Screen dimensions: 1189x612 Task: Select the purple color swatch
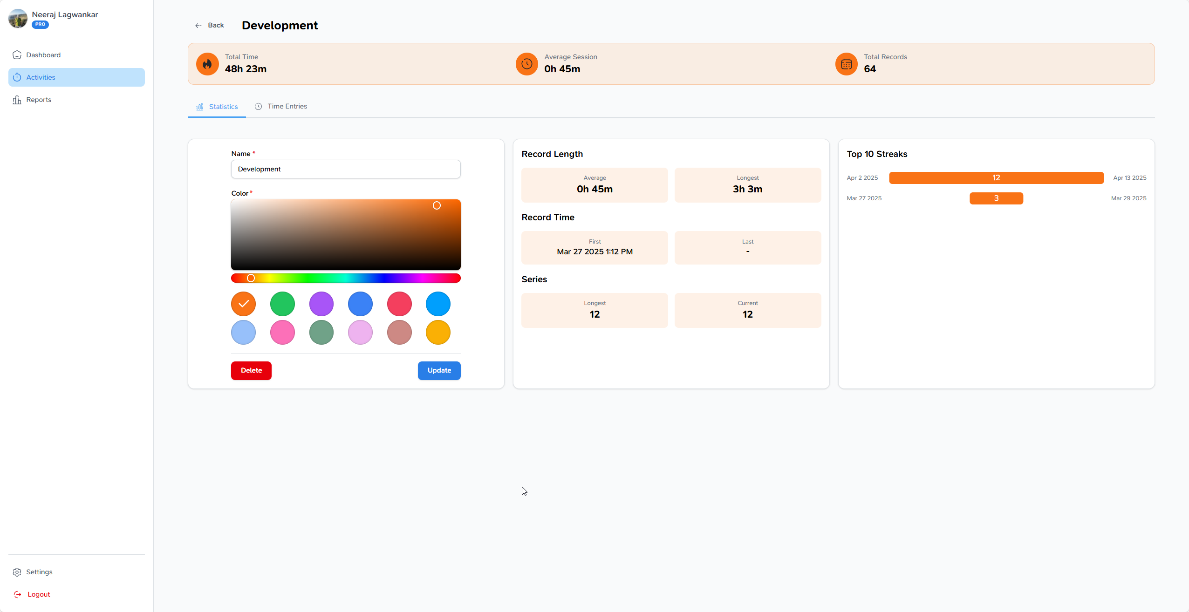click(x=321, y=304)
